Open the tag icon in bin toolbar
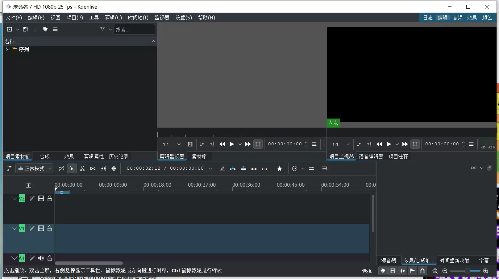499x279 pixels. click(x=45, y=29)
